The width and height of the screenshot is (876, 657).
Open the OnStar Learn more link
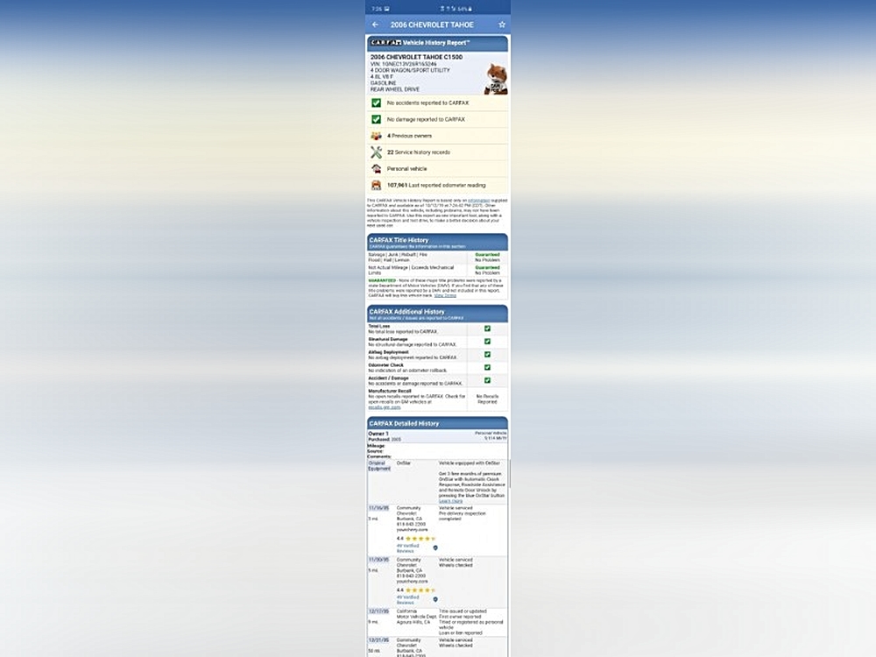pyautogui.click(x=450, y=500)
